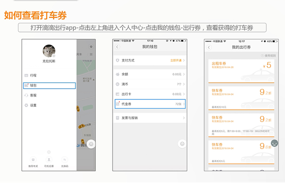The height and width of the screenshot is (184, 285).
Task: Click the card icon beside 出行卡
Action: pyautogui.click(x=117, y=94)
